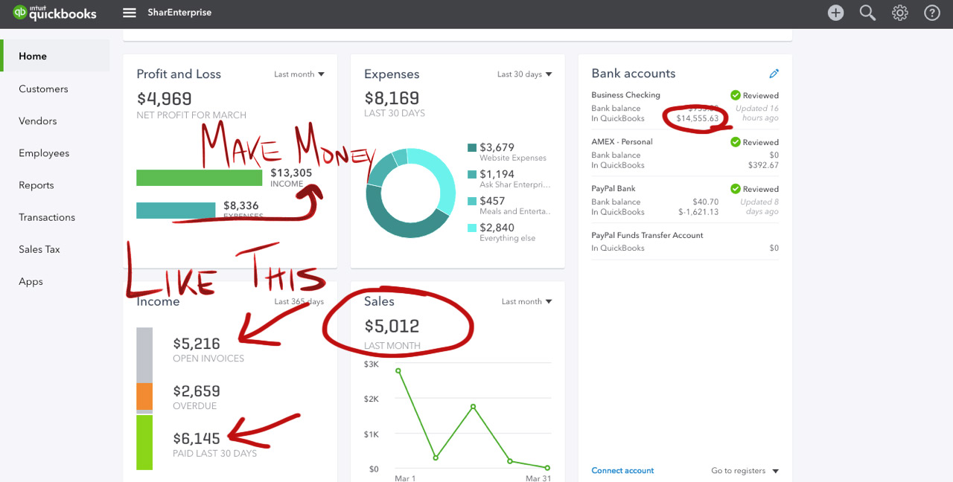Open the AMEX - Personal account
953x482 pixels.
coord(622,141)
